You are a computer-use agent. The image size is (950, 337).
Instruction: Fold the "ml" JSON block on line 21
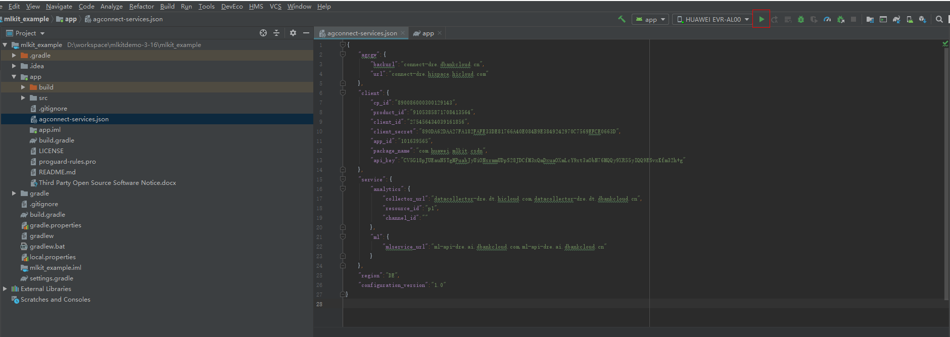[343, 236]
